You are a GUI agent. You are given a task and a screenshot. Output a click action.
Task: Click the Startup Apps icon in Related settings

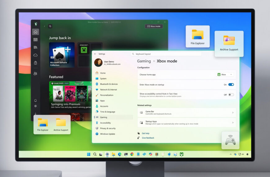click(x=142, y=123)
